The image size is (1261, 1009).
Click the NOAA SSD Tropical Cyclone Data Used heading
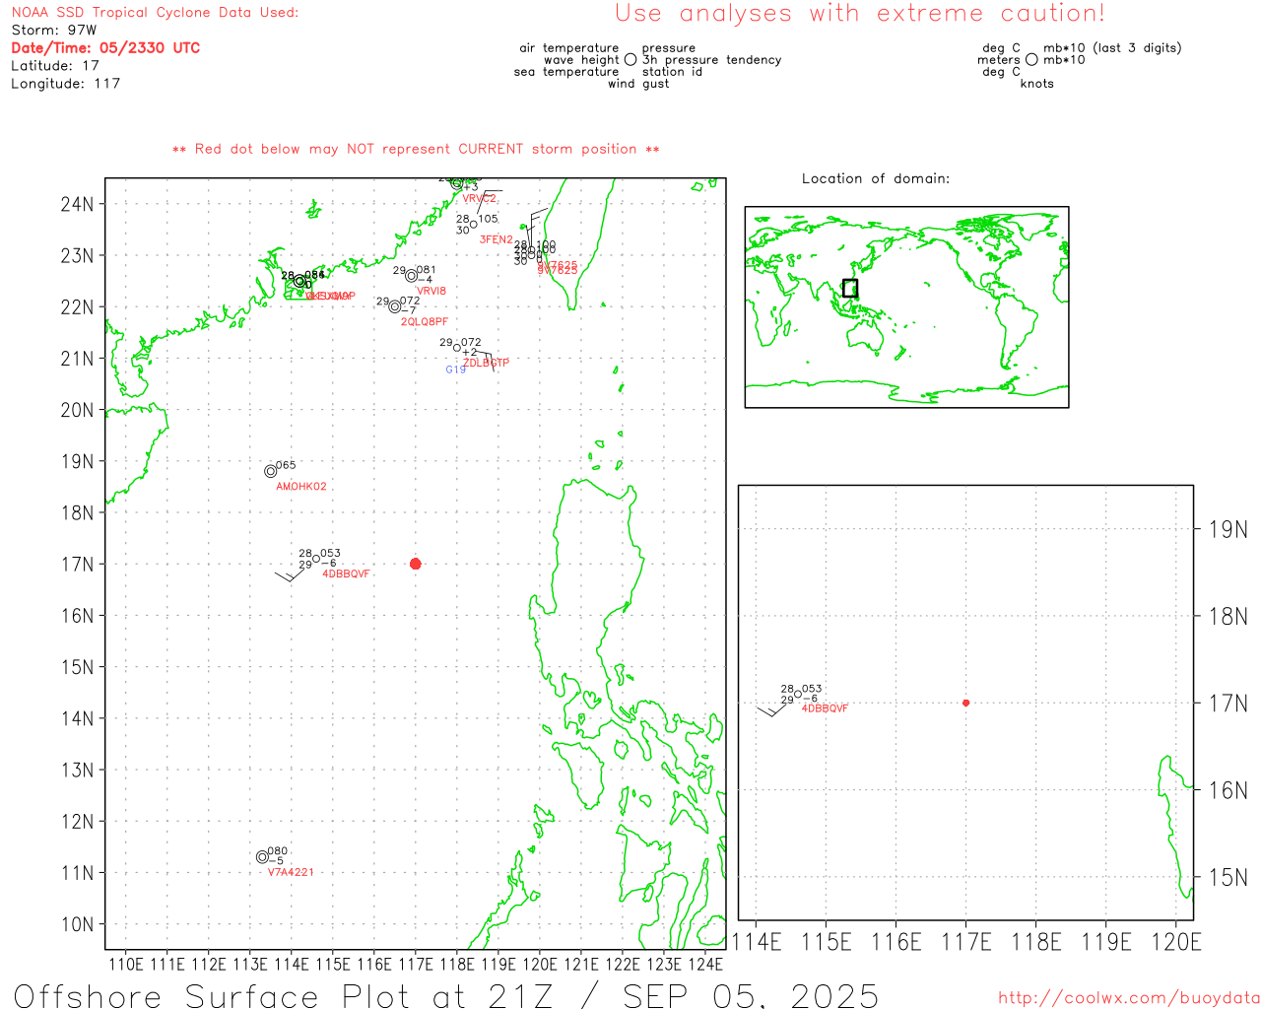[x=155, y=13]
